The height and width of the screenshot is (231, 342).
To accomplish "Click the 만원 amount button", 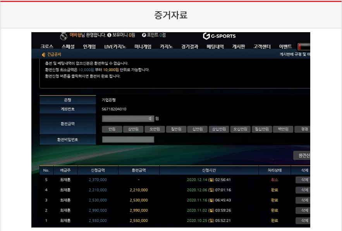I will (x=112, y=129).
